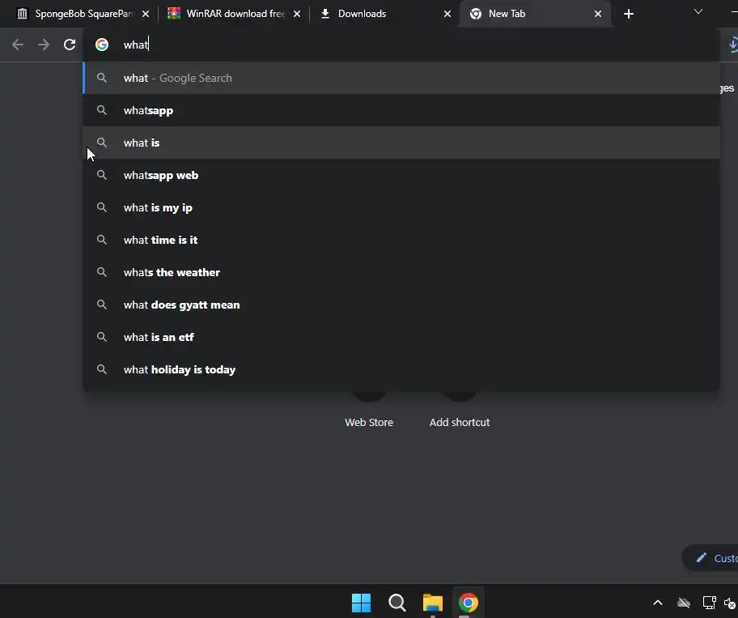Open Windows taskbar Search
This screenshot has width=738, height=618.
click(x=397, y=603)
